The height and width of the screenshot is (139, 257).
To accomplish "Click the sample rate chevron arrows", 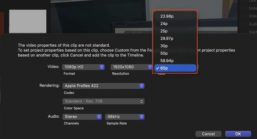I will coord(141,117).
